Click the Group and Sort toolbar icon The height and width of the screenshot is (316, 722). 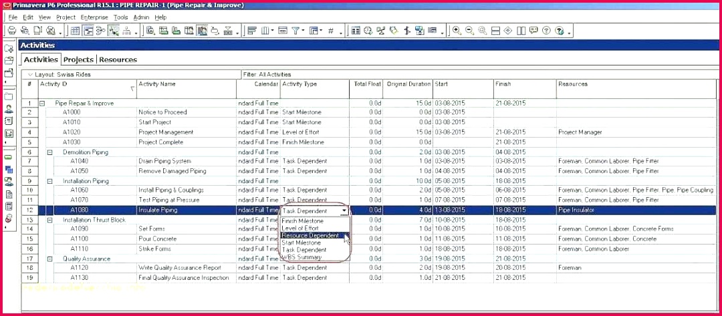[314, 31]
